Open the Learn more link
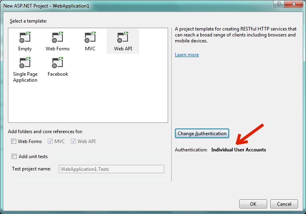 click(187, 55)
